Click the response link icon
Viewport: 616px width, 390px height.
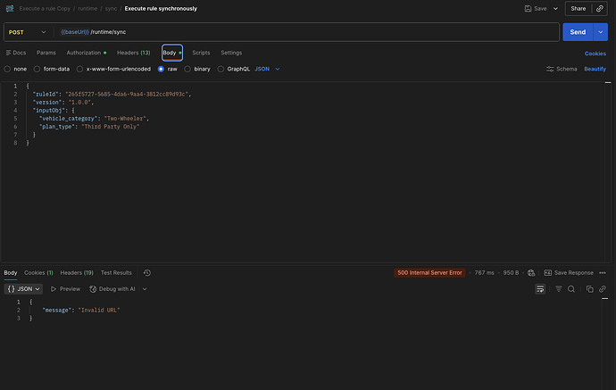coord(603,289)
